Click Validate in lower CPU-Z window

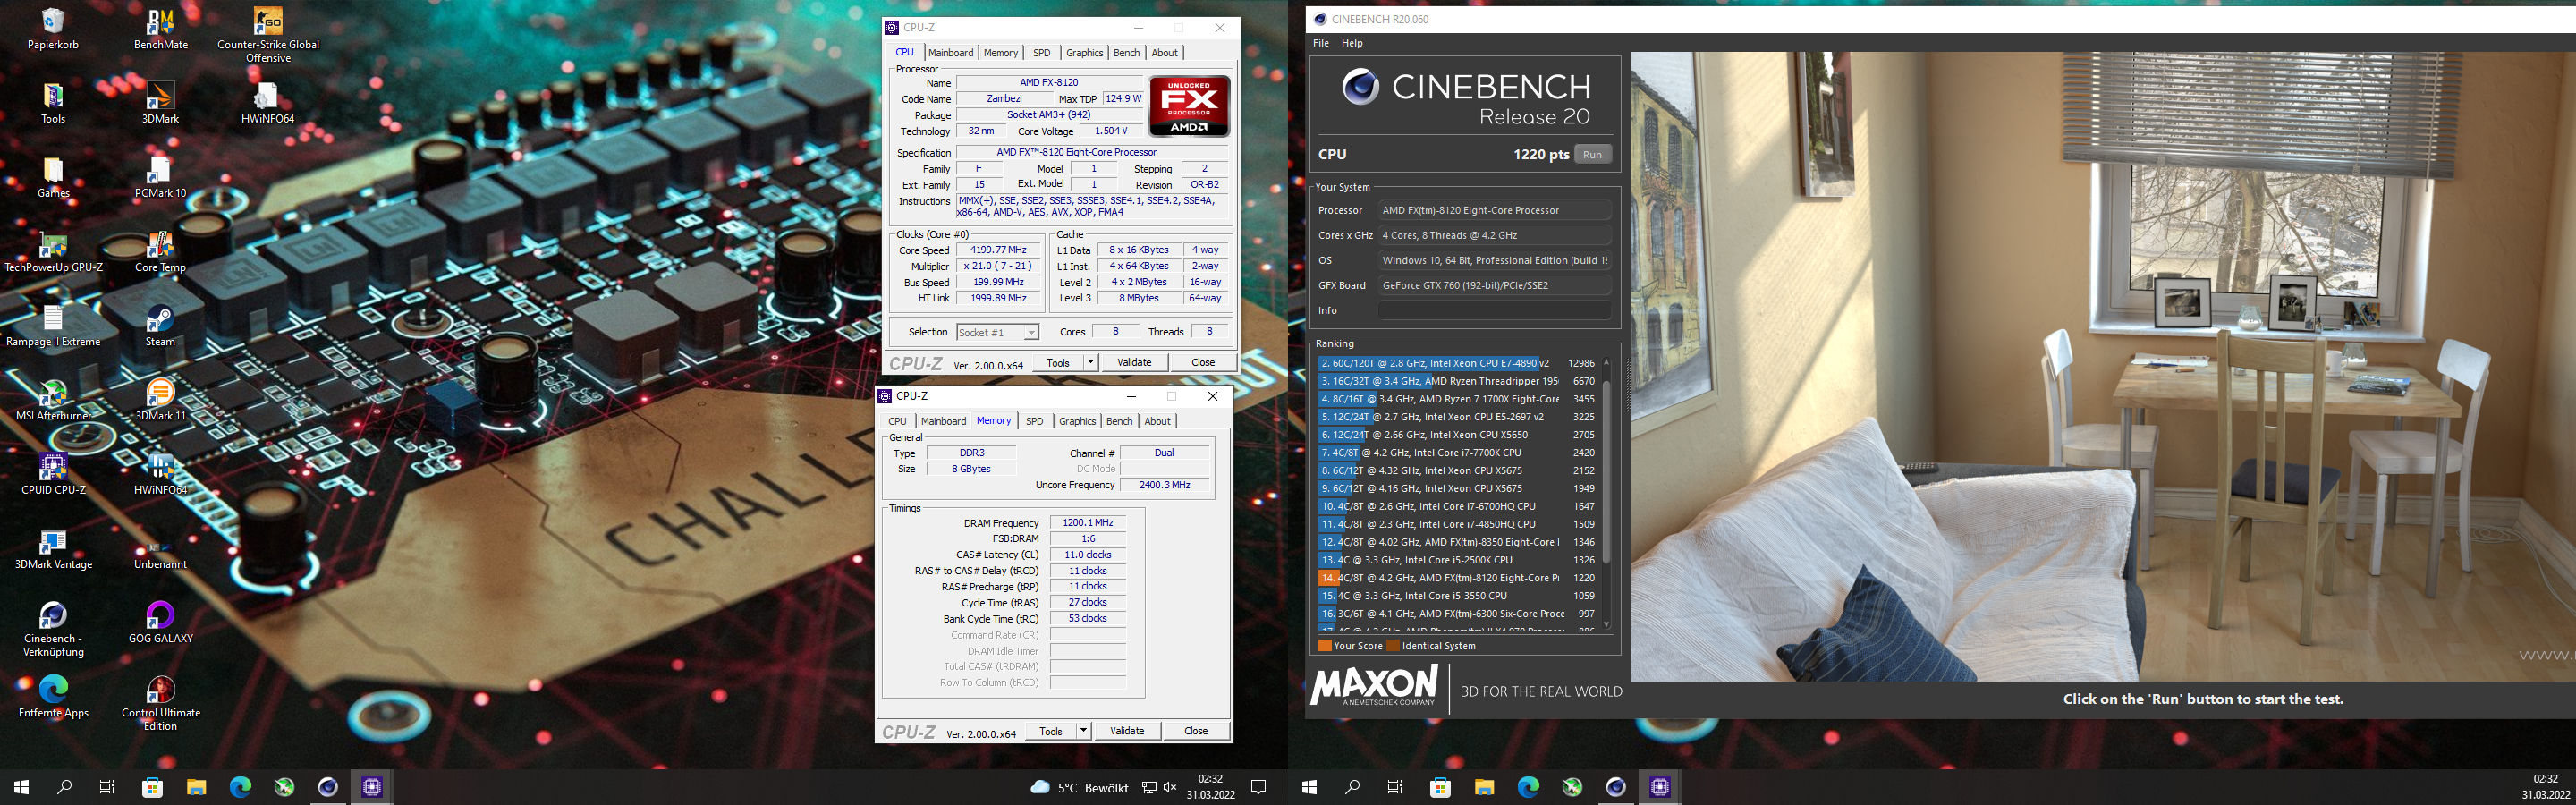click(x=1127, y=731)
